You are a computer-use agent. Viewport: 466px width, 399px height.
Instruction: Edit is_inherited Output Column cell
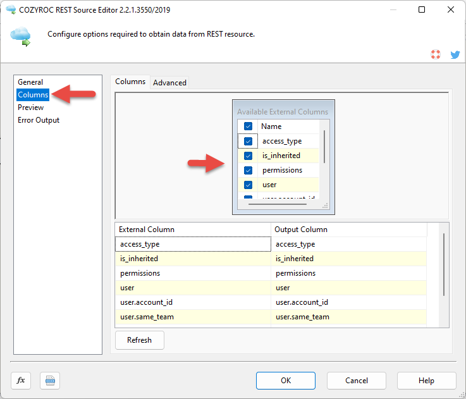[349, 259]
